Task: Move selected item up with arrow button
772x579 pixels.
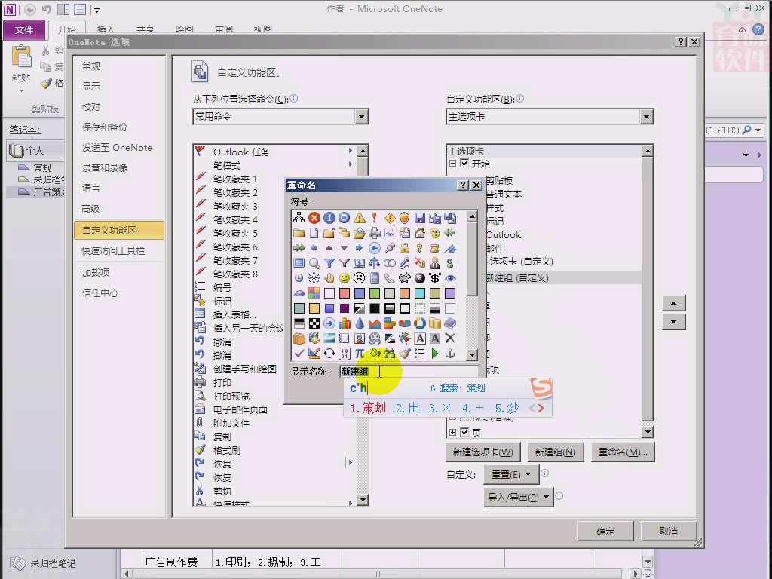Action: click(x=673, y=303)
